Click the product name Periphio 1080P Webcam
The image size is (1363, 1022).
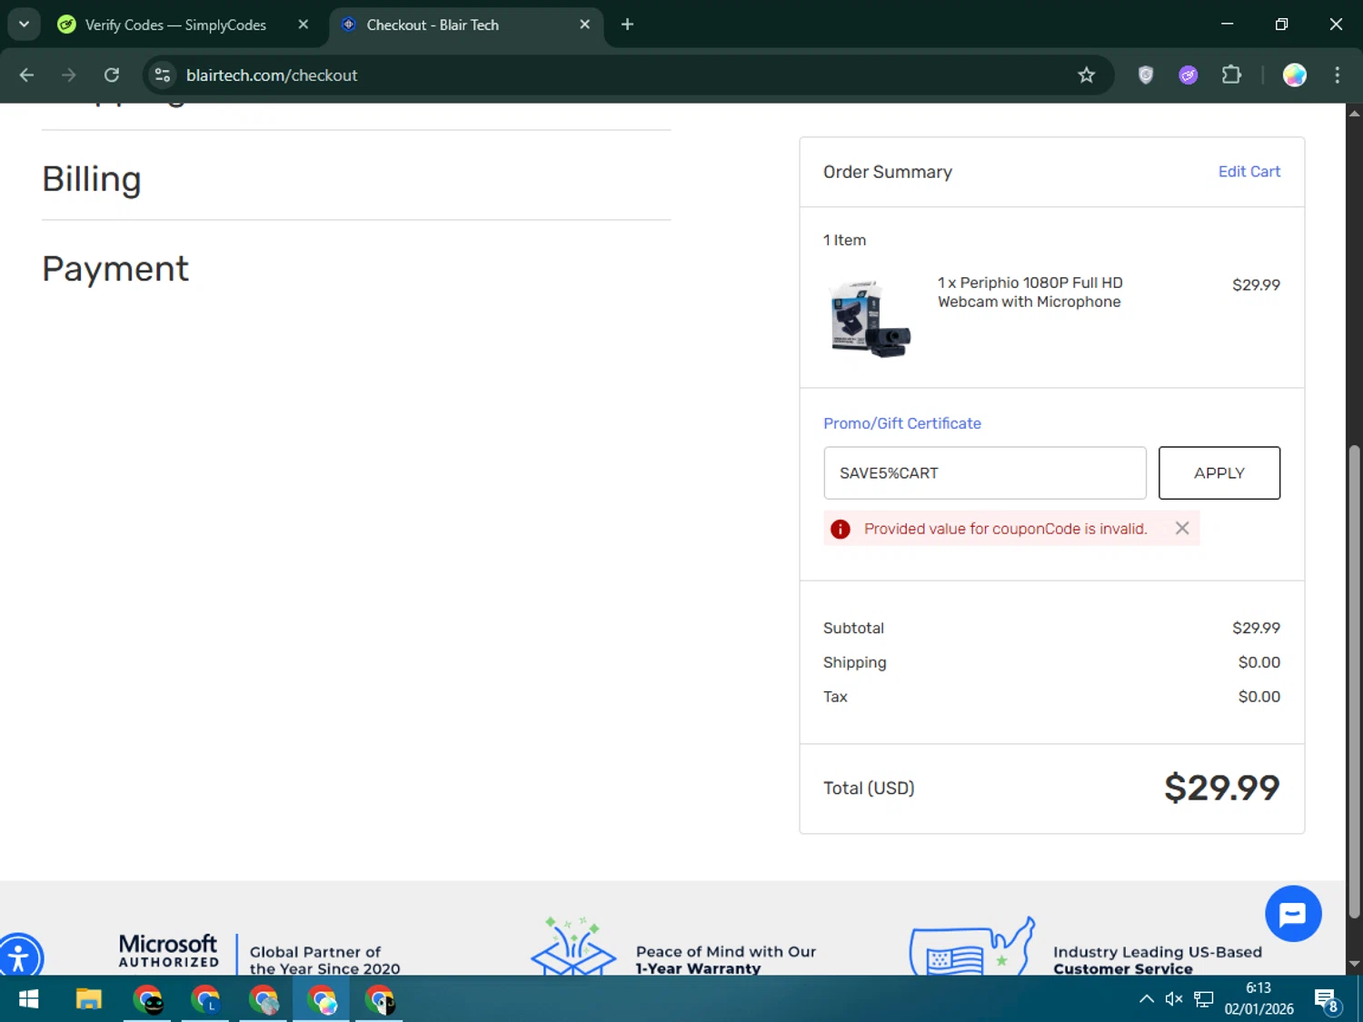pyautogui.click(x=1030, y=293)
